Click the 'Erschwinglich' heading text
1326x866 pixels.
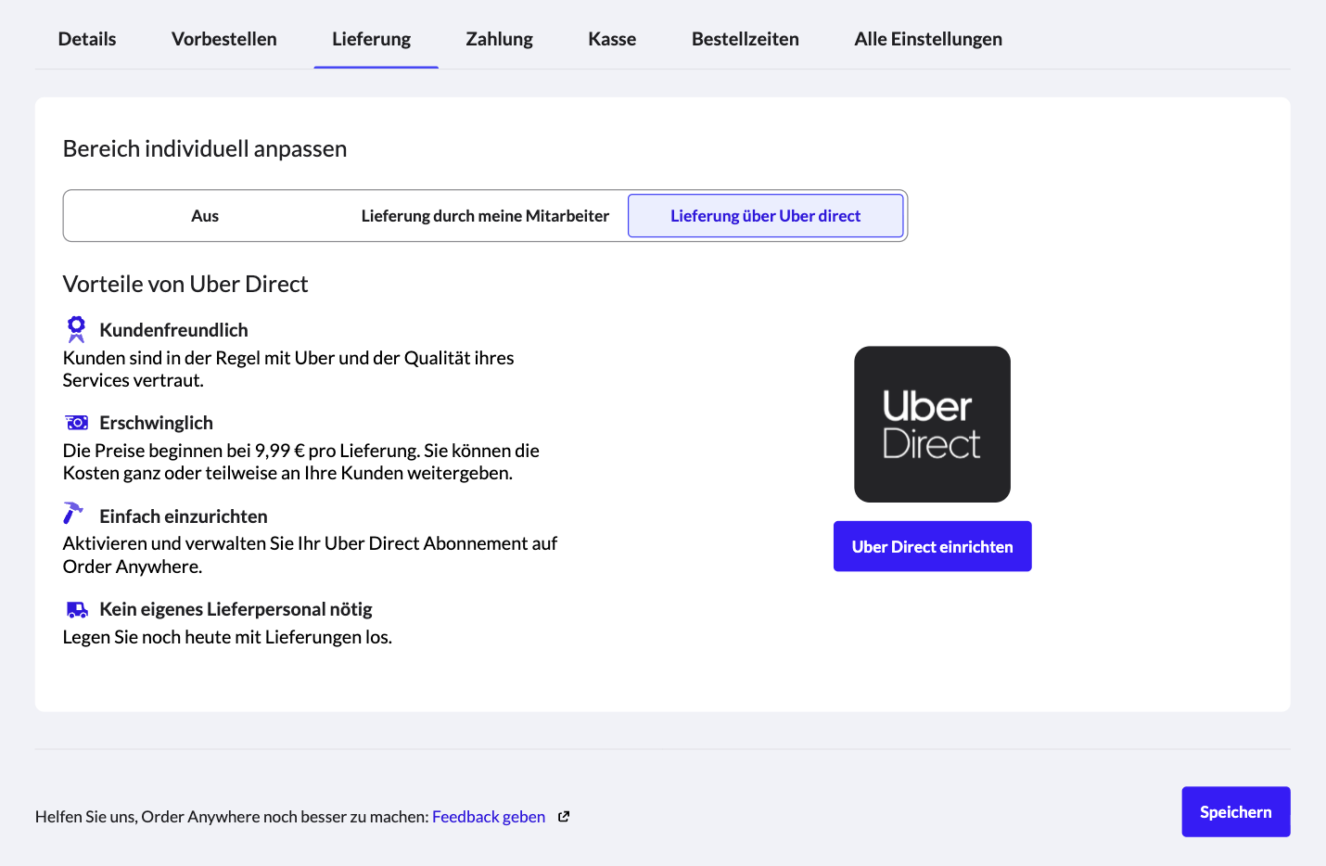156,423
